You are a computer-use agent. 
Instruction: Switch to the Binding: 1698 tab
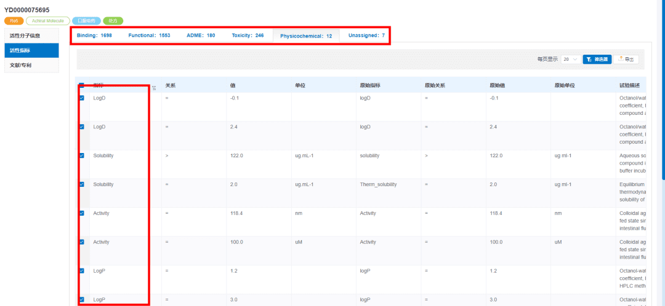[x=94, y=36]
